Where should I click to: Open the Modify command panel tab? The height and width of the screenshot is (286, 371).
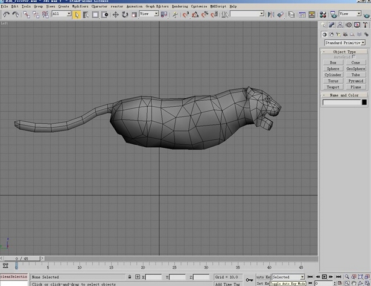[x=332, y=25]
